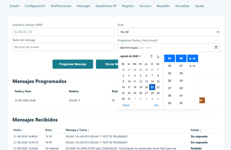Select minute 56 in time picker
This screenshot has width=231, height=150.
pos(181,58)
